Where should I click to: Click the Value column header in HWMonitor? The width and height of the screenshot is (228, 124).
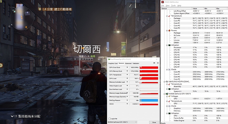pyautogui.click(x=197, y=9)
